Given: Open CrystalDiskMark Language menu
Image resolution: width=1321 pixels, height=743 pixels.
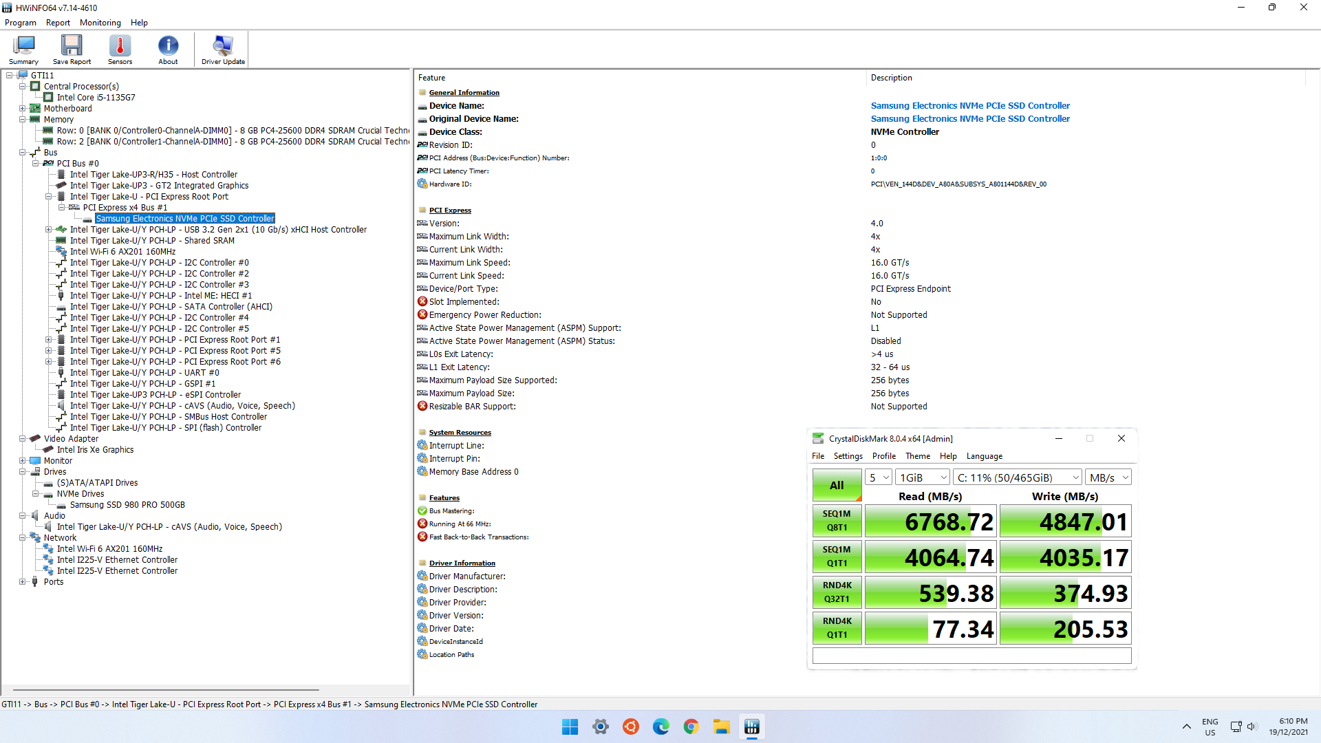Looking at the screenshot, I should point(985,456).
